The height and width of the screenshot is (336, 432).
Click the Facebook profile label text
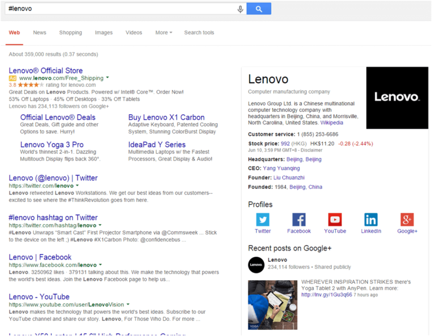299,231
